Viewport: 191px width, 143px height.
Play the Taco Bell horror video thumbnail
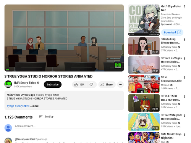pos(144,103)
